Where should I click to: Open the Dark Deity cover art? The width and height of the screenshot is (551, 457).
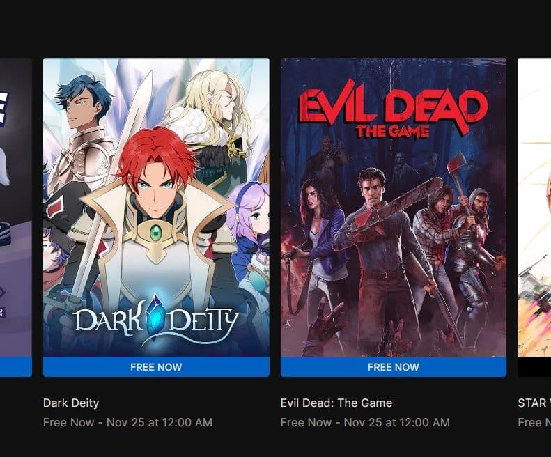156,208
